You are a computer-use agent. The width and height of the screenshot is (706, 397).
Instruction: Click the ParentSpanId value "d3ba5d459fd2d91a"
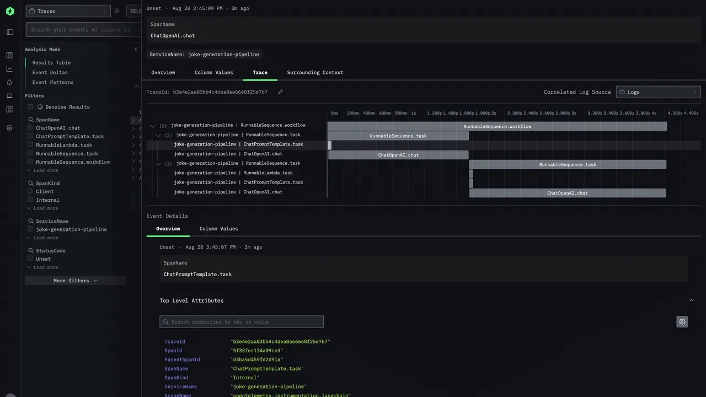pyautogui.click(x=256, y=360)
